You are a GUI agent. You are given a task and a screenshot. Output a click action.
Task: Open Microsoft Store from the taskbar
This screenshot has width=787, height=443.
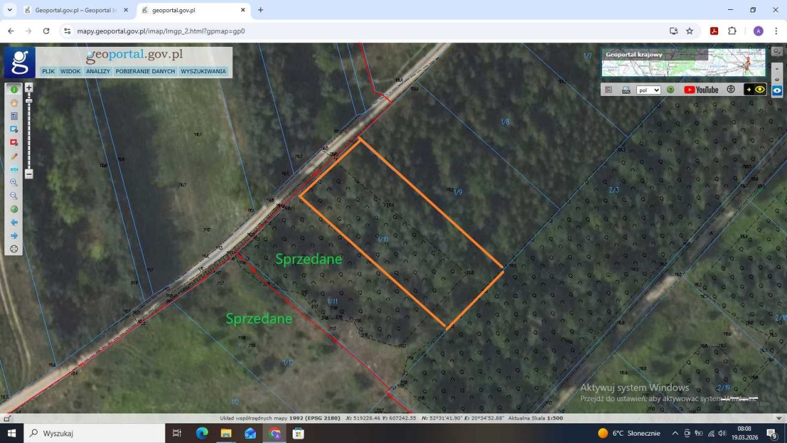pos(298,433)
